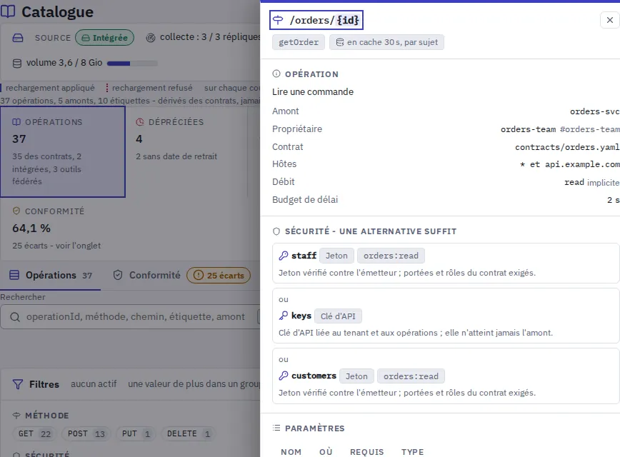Screen dimensions: 620x457
Task: Click the Intégrée source badge
Action: coord(105,38)
